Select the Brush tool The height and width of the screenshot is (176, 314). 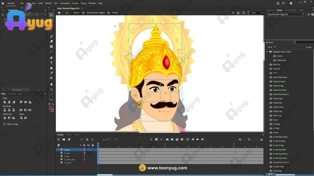click(x=52, y=36)
